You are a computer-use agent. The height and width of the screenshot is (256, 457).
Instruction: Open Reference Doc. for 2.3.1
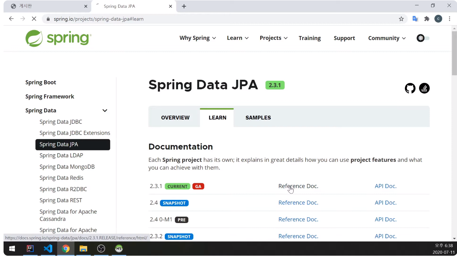coord(298,186)
